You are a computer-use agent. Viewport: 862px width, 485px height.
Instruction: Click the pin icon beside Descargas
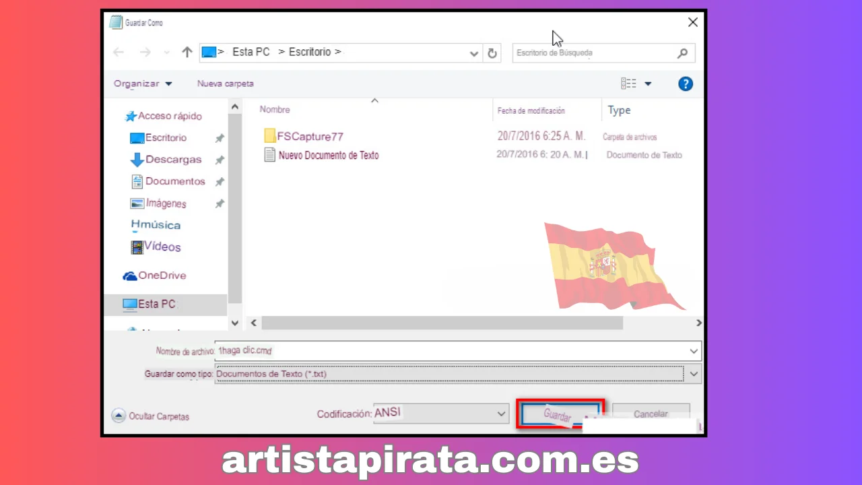[219, 160]
